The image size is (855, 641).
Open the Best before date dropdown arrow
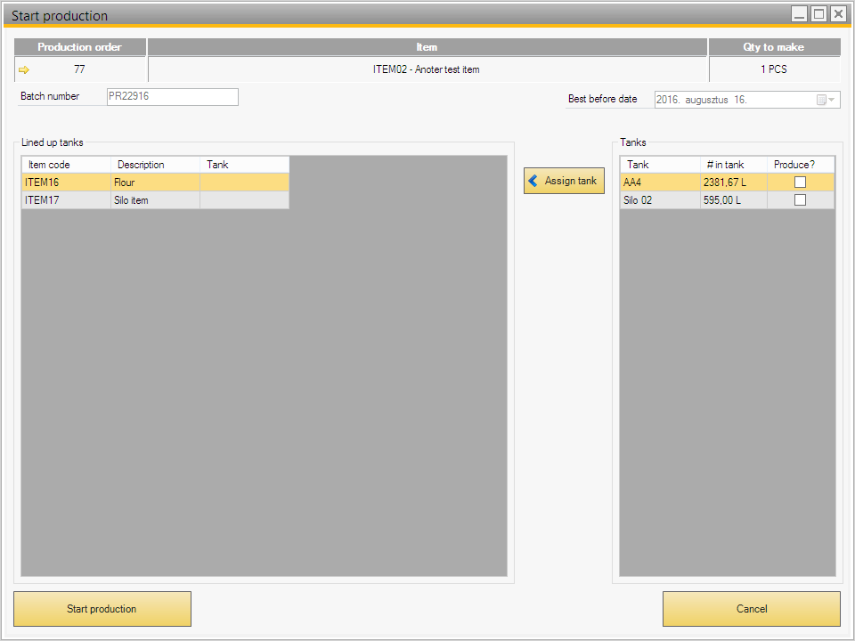click(833, 100)
